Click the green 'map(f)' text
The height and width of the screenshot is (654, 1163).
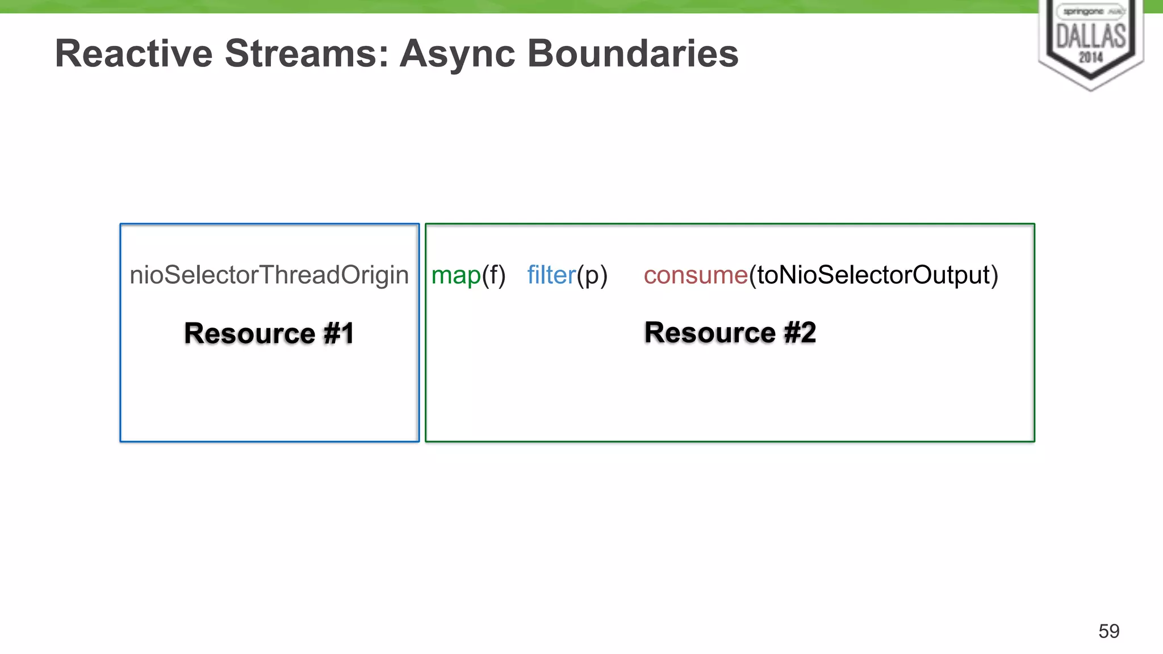(468, 276)
